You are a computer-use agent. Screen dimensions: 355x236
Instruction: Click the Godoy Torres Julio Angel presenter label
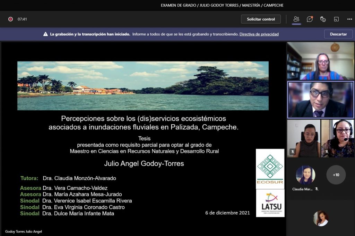coord(24,232)
